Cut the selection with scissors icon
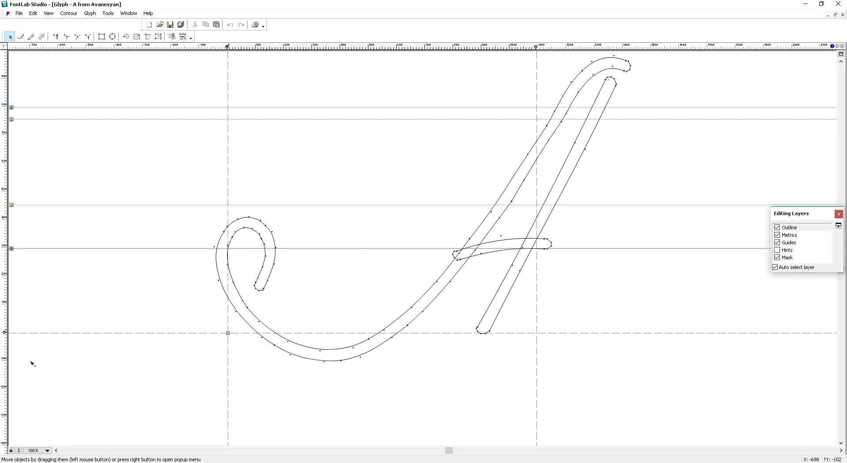This screenshot has width=847, height=463. click(195, 25)
